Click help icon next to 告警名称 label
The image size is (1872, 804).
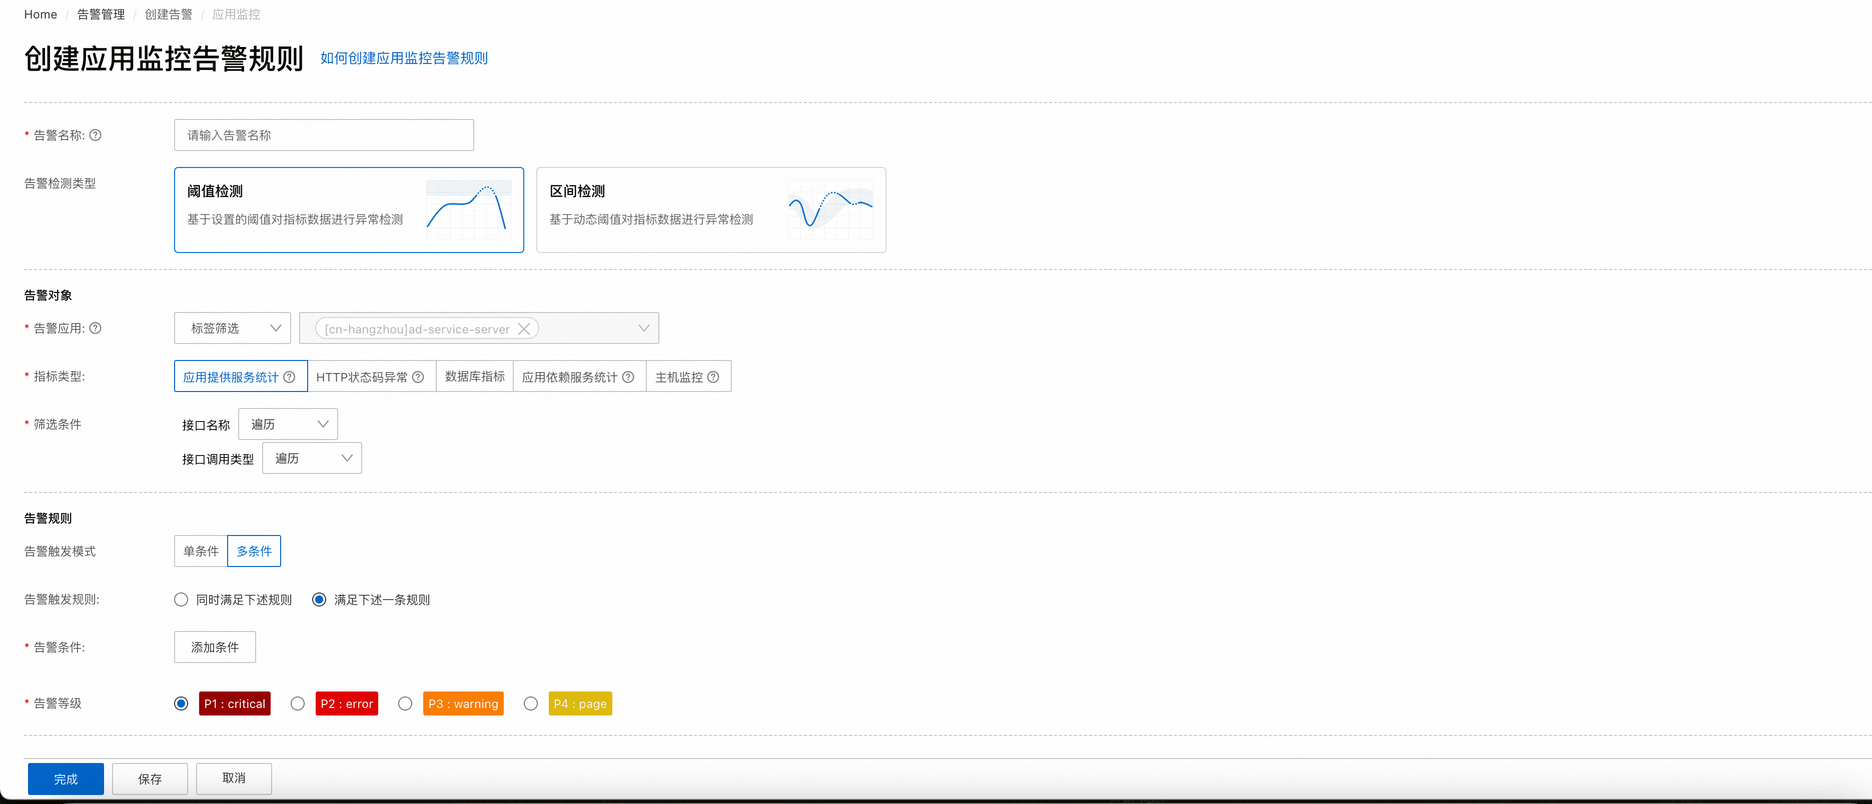(x=95, y=135)
